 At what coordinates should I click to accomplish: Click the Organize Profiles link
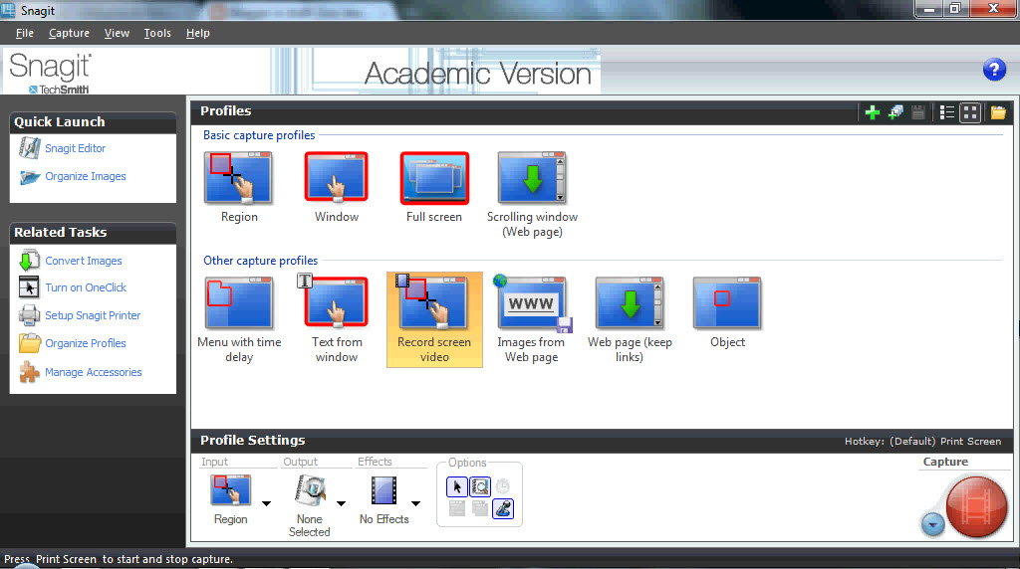point(86,343)
